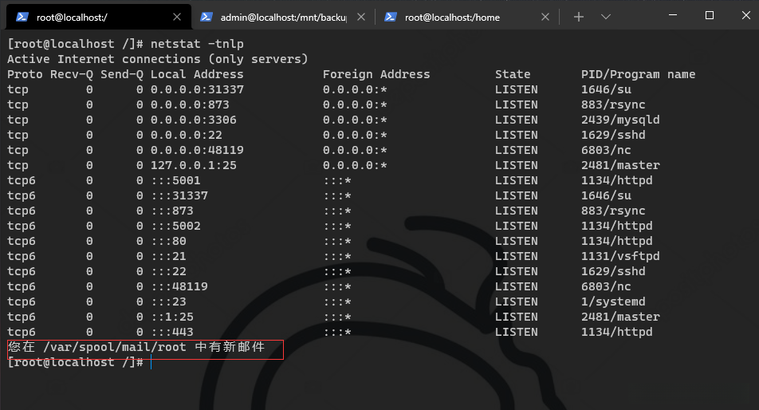Click local address 0.0.0.0:48119
This screenshot has width=759, height=410.
(197, 150)
